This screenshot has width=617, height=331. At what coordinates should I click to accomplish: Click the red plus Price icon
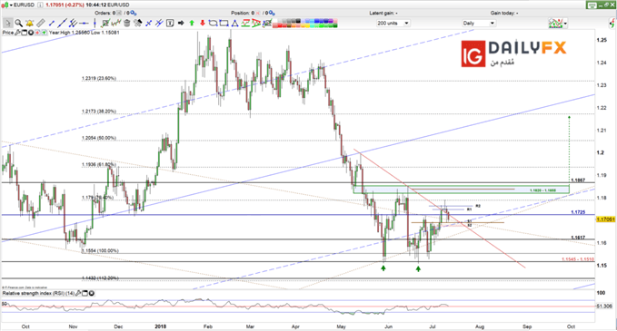point(37,33)
